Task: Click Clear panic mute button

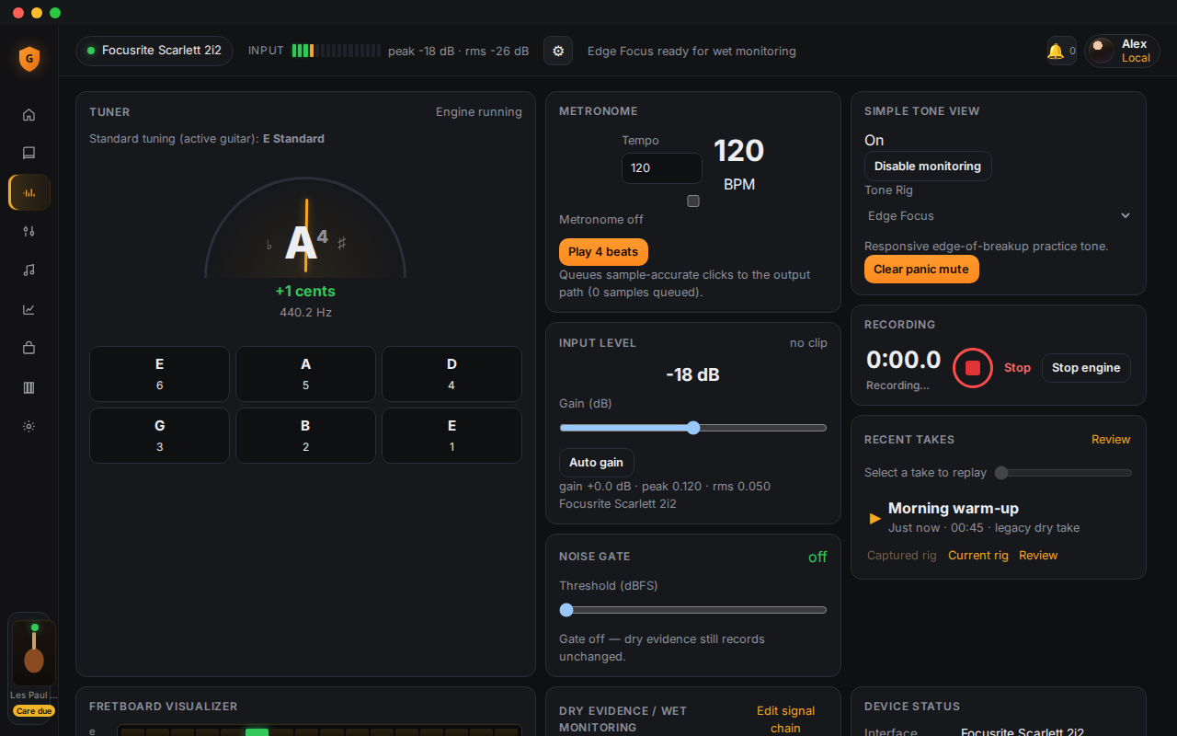Action: pyautogui.click(x=921, y=270)
